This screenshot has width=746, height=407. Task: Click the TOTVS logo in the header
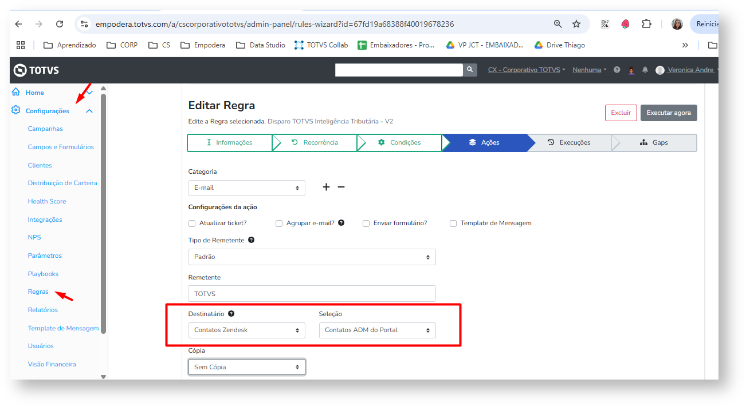point(36,70)
